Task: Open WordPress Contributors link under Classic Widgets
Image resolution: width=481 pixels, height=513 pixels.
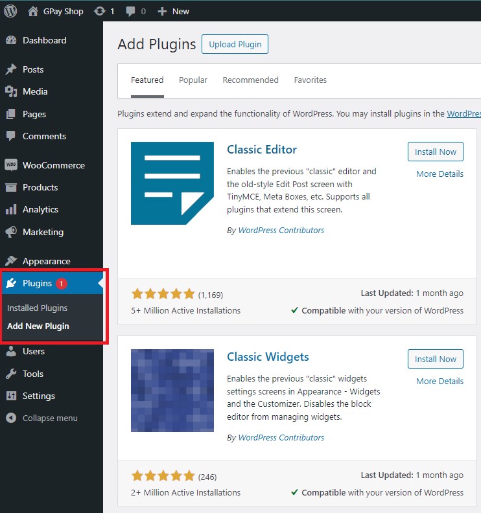Action: 281,437
